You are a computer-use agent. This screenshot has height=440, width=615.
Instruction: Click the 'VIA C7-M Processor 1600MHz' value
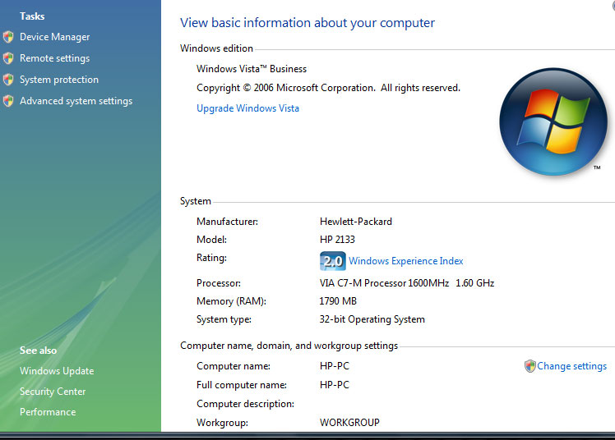click(384, 283)
